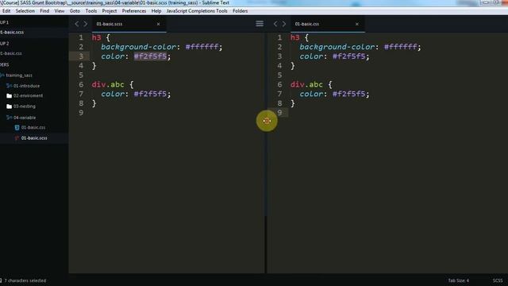Open the Goto menu
Screen dimensions: 508x286
[x=75, y=10]
